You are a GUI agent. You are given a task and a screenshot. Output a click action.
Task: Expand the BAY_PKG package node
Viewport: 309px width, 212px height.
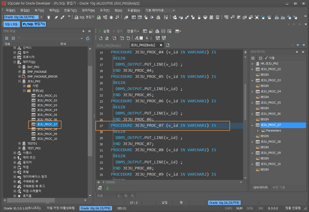pyautogui.click(x=19, y=67)
